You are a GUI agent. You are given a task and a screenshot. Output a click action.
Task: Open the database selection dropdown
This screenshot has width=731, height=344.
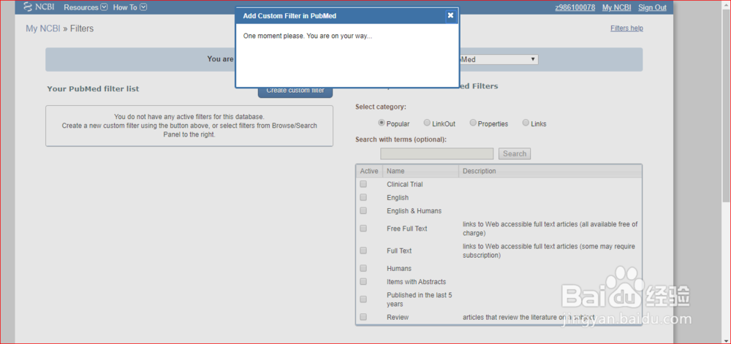point(499,60)
